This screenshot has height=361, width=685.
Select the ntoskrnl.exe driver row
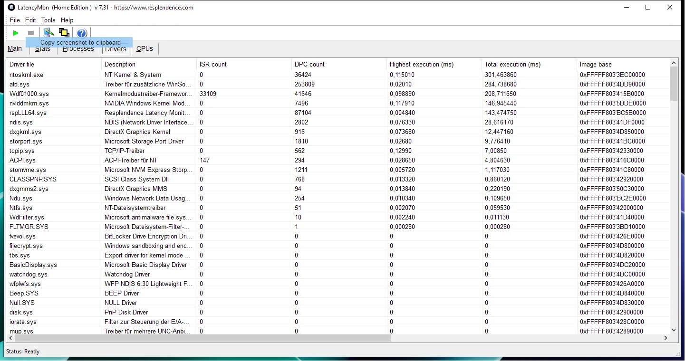pyautogui.click(x=338, y=75)
